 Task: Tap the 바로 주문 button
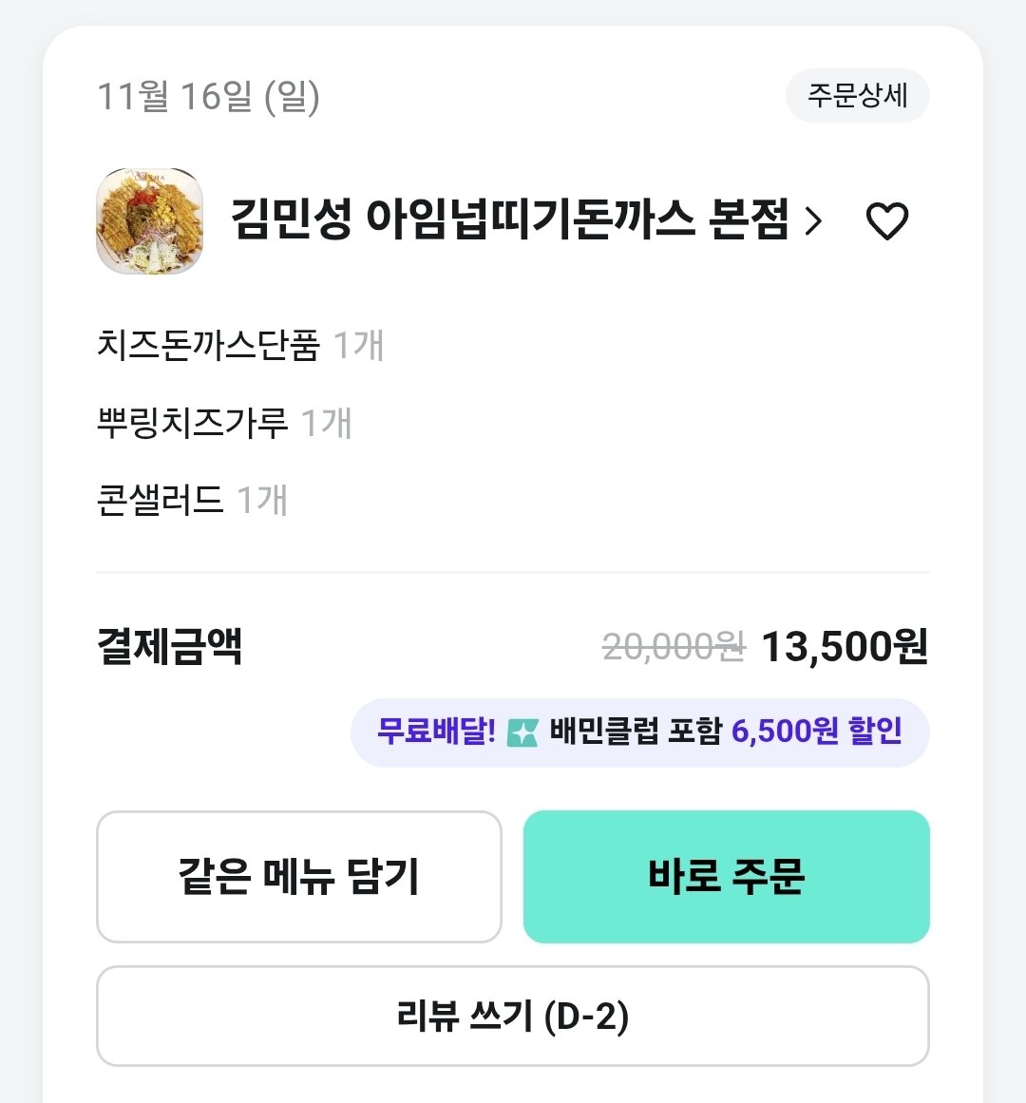726,876
